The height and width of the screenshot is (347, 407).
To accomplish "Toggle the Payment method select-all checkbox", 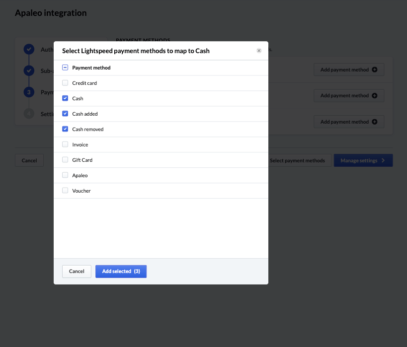I will [65, 67].
